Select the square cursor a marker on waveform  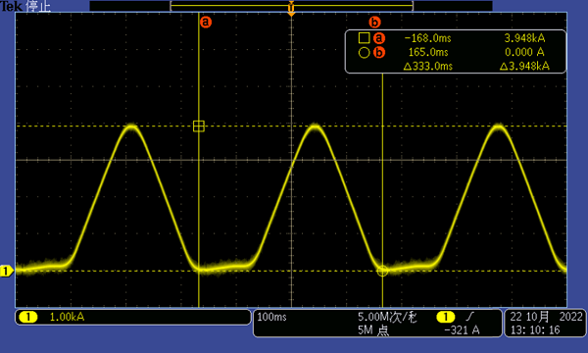pos(199,126)
